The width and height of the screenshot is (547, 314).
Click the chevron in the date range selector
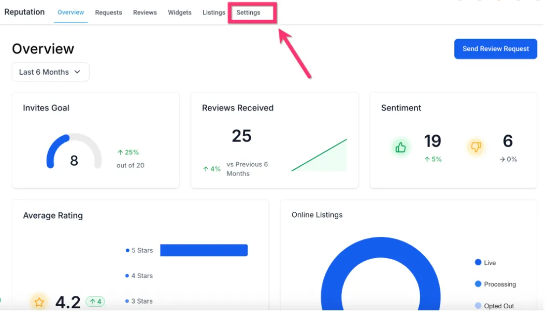[78, 72]
